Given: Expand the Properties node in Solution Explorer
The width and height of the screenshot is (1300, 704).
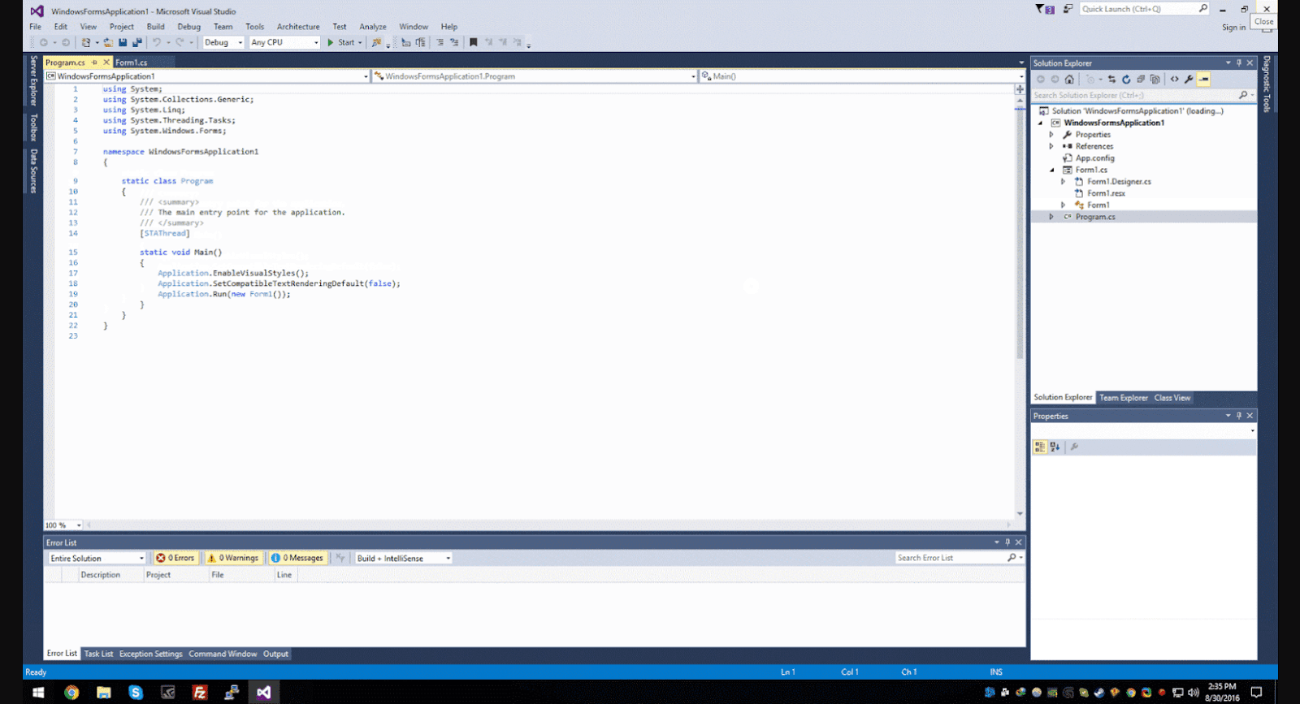Looking at the screenshot, I should click(1051, 135).
